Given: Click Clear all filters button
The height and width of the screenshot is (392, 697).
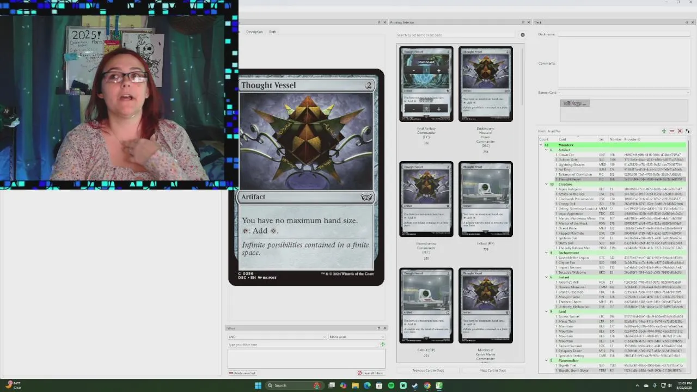Looking at the screenshot, I should tap(370, 373).
